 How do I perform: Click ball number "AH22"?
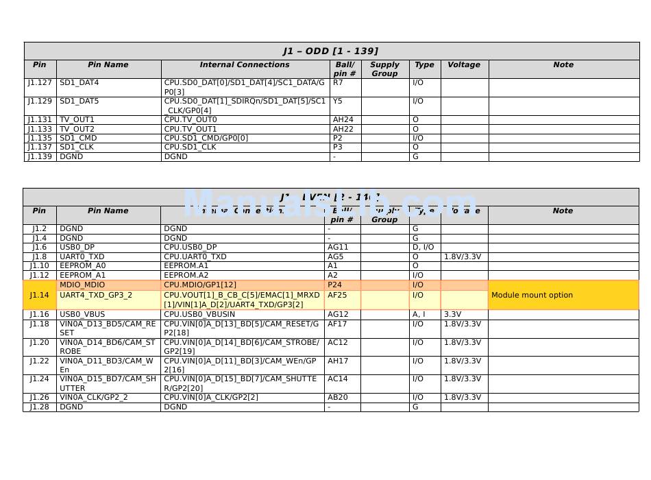click(343, 129)
